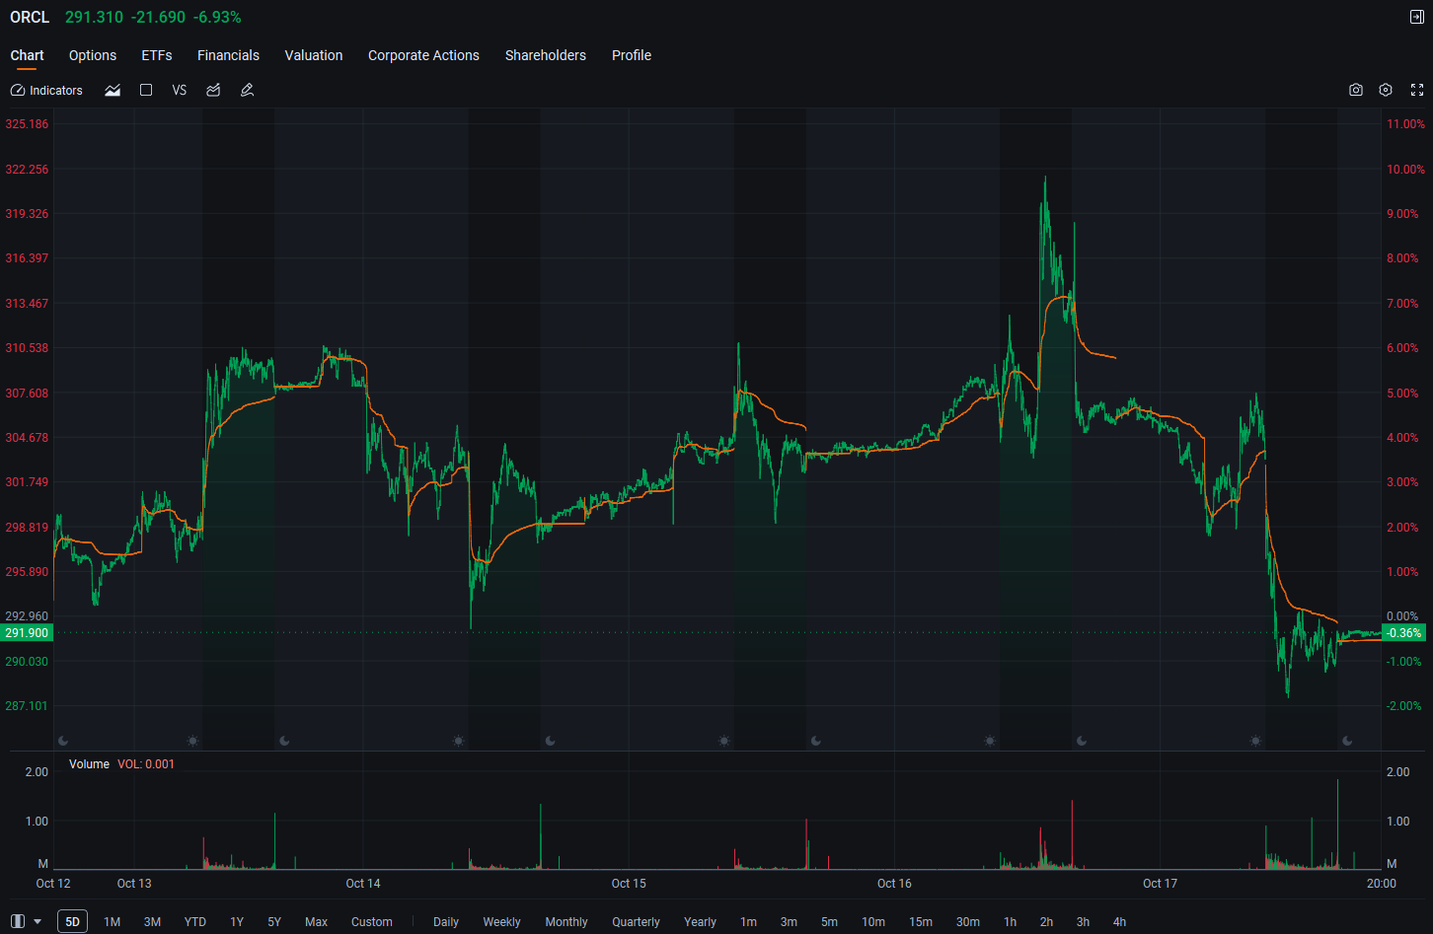Click the 325.186 price axis label
This screenshot has width=1433, height=934.
tap(27, 124)
